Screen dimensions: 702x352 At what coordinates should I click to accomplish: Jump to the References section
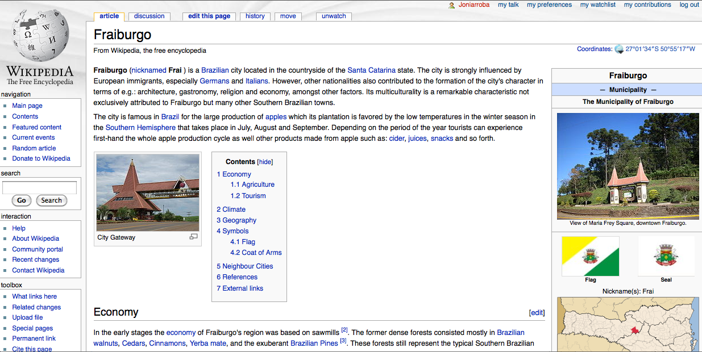point(237,277)
